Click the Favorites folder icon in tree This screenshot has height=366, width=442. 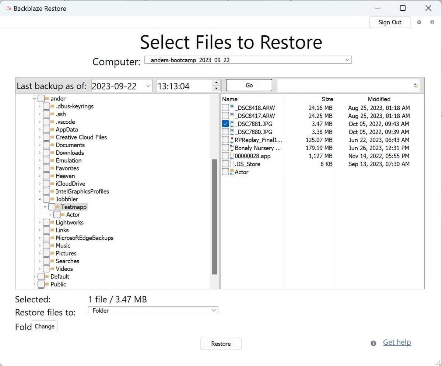[x=52, y=168]
